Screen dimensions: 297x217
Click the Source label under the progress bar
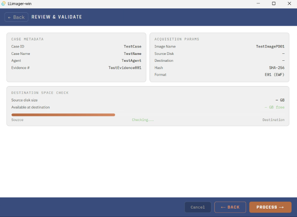point(17,120)
